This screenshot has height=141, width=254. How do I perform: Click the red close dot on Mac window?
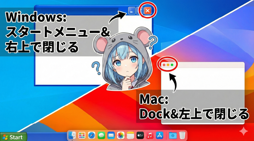164,65
